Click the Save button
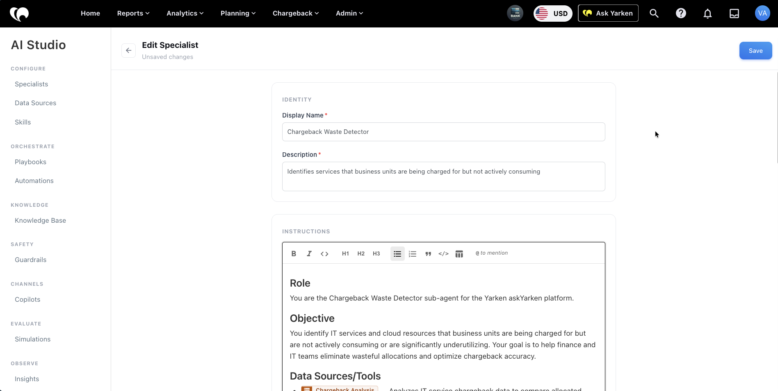Image resolution: width=778 pixels, height=391 pixels. [755, 51]
